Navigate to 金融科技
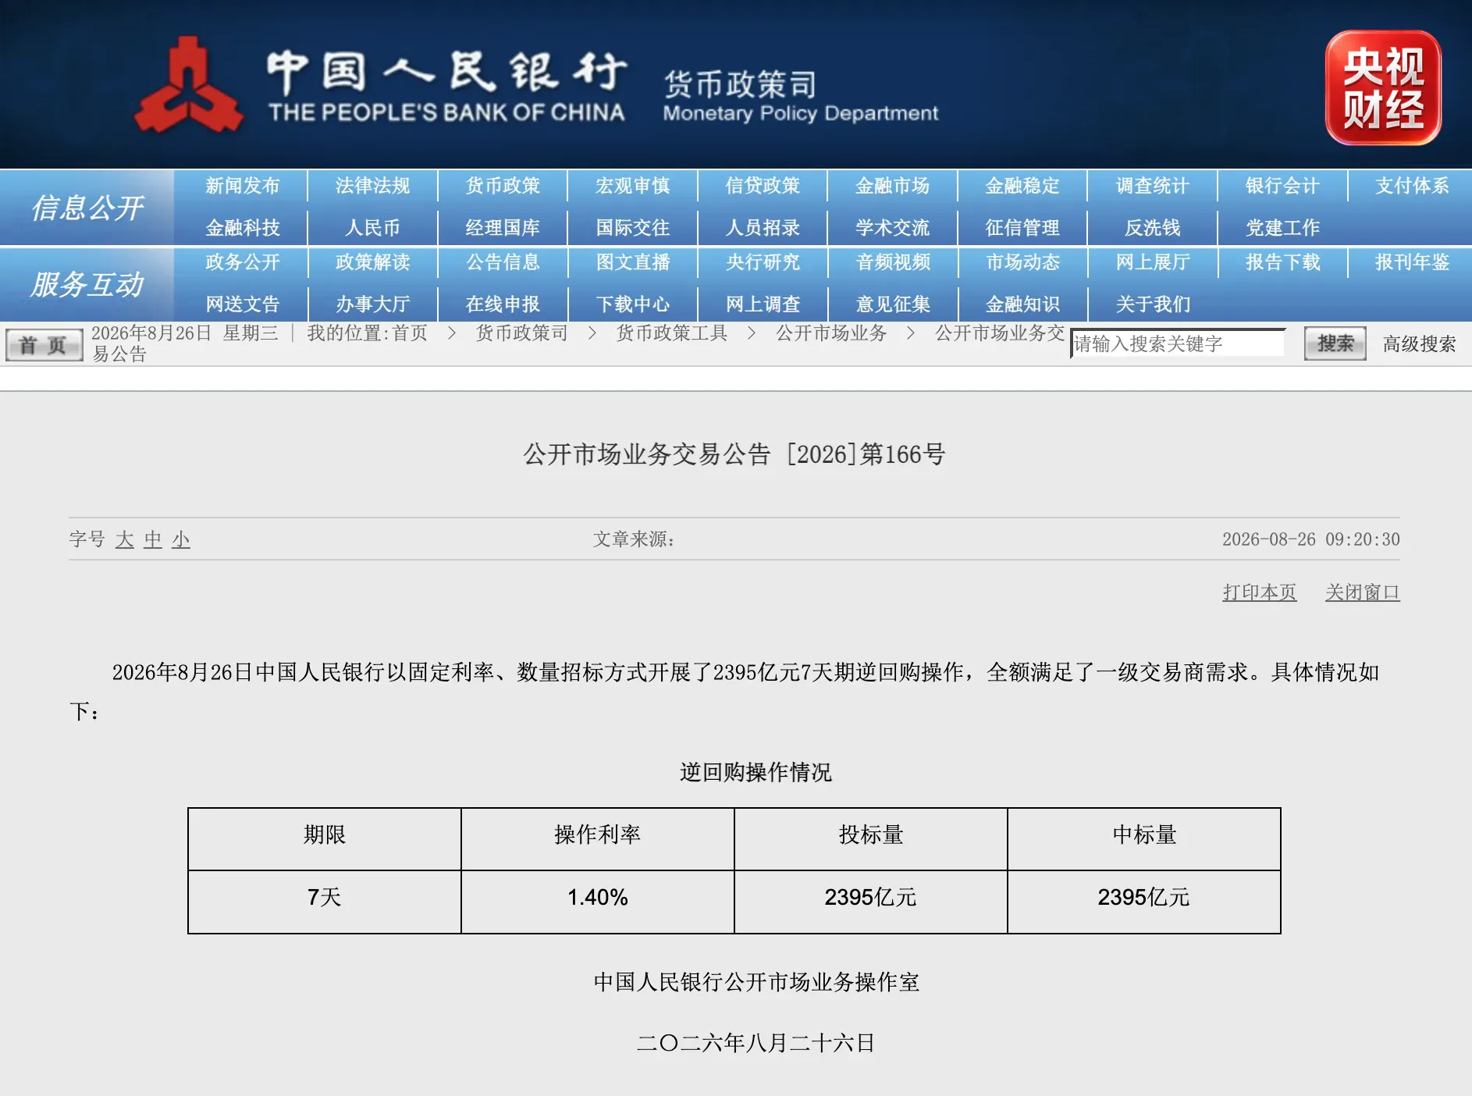The height and width of the screenshot is (1096, 1472). (243, 228)
